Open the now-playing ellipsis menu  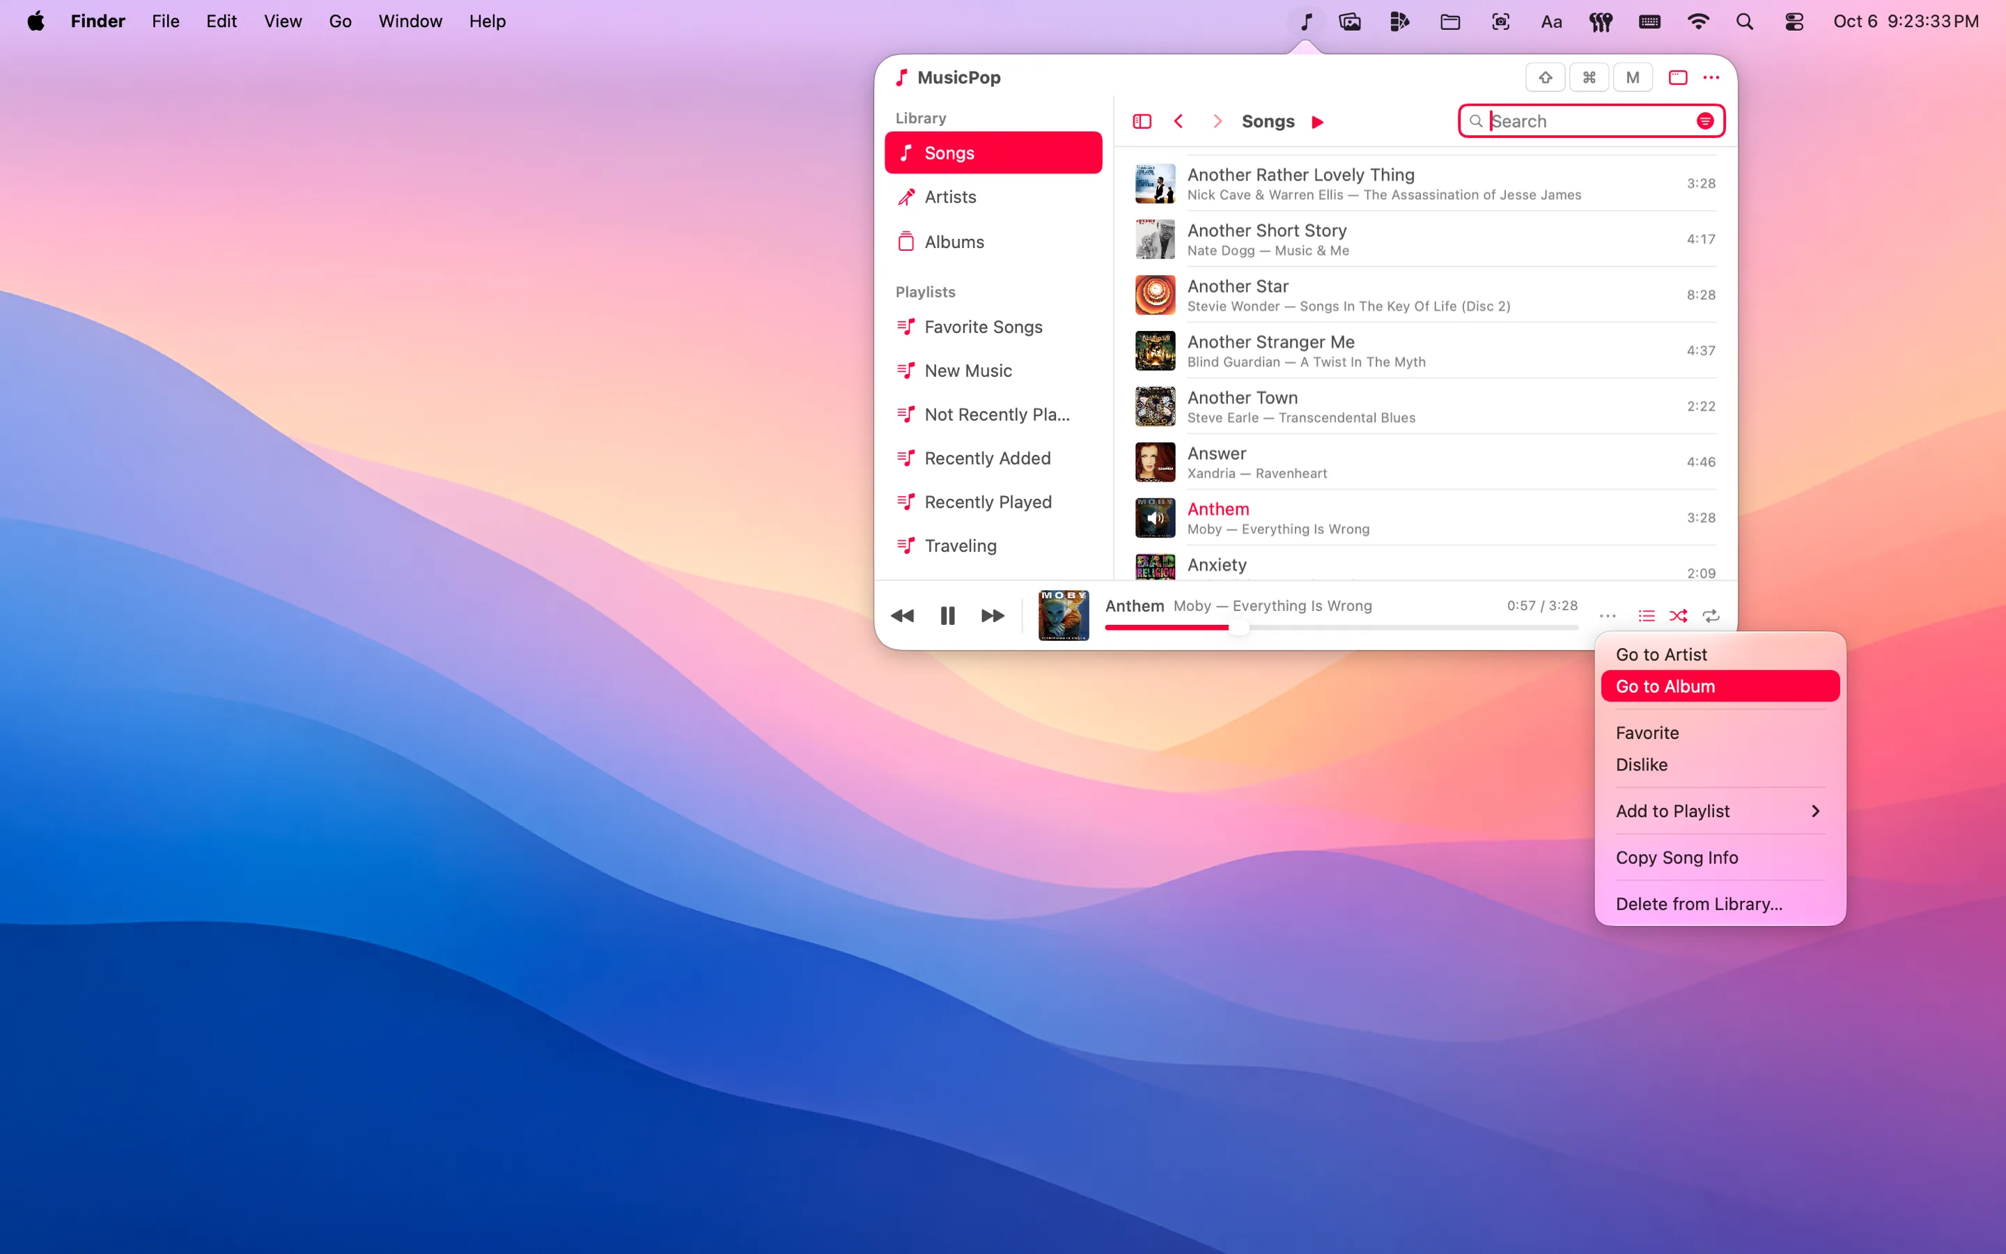(1608, 615)
